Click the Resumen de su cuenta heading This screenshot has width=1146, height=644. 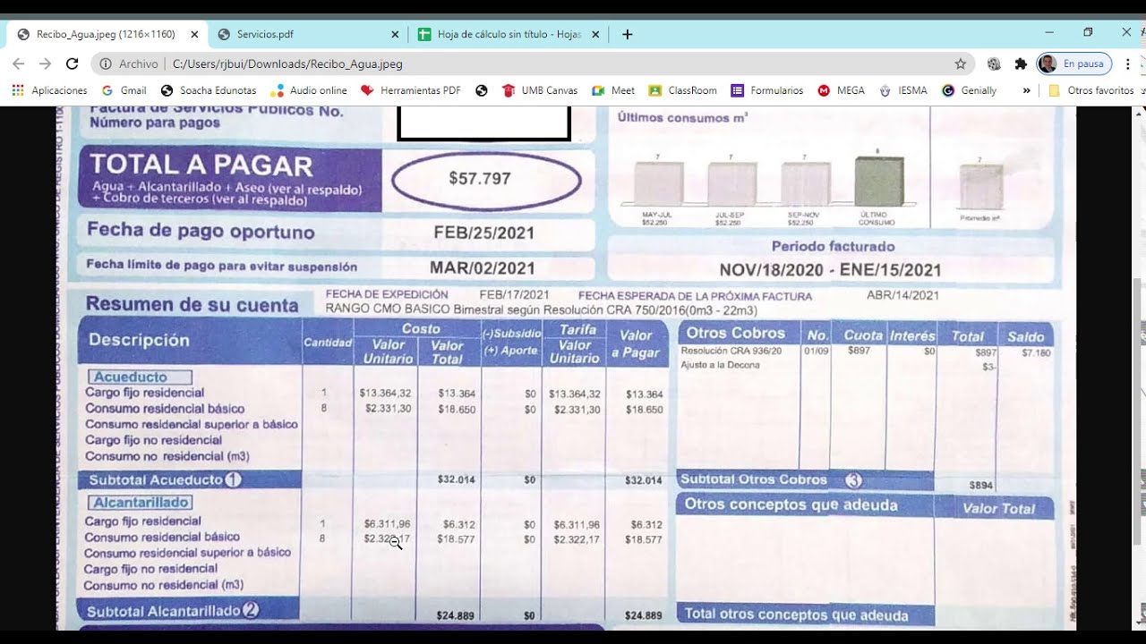[192, 305]
